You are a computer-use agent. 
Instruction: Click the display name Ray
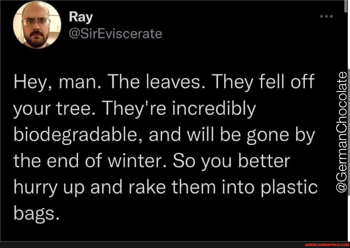[80, 17]
